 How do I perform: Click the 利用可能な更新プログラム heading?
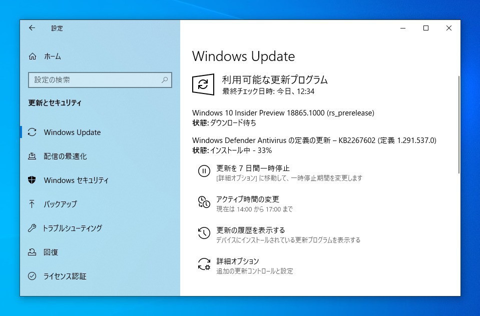pyautogui.click(x=275, y=80)
